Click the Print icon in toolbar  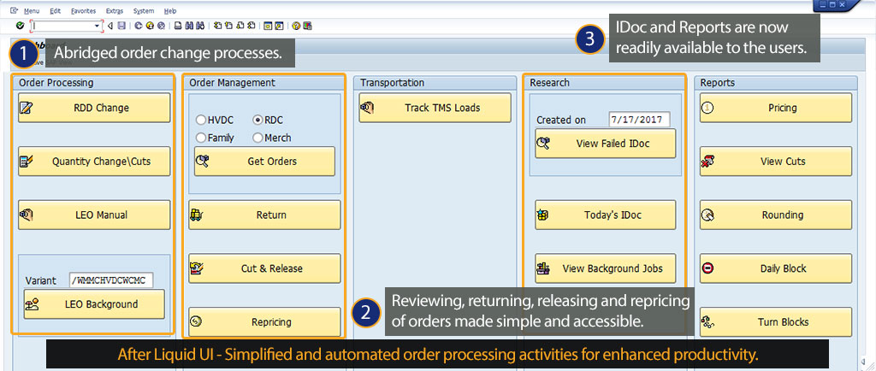tap(176, 26)
